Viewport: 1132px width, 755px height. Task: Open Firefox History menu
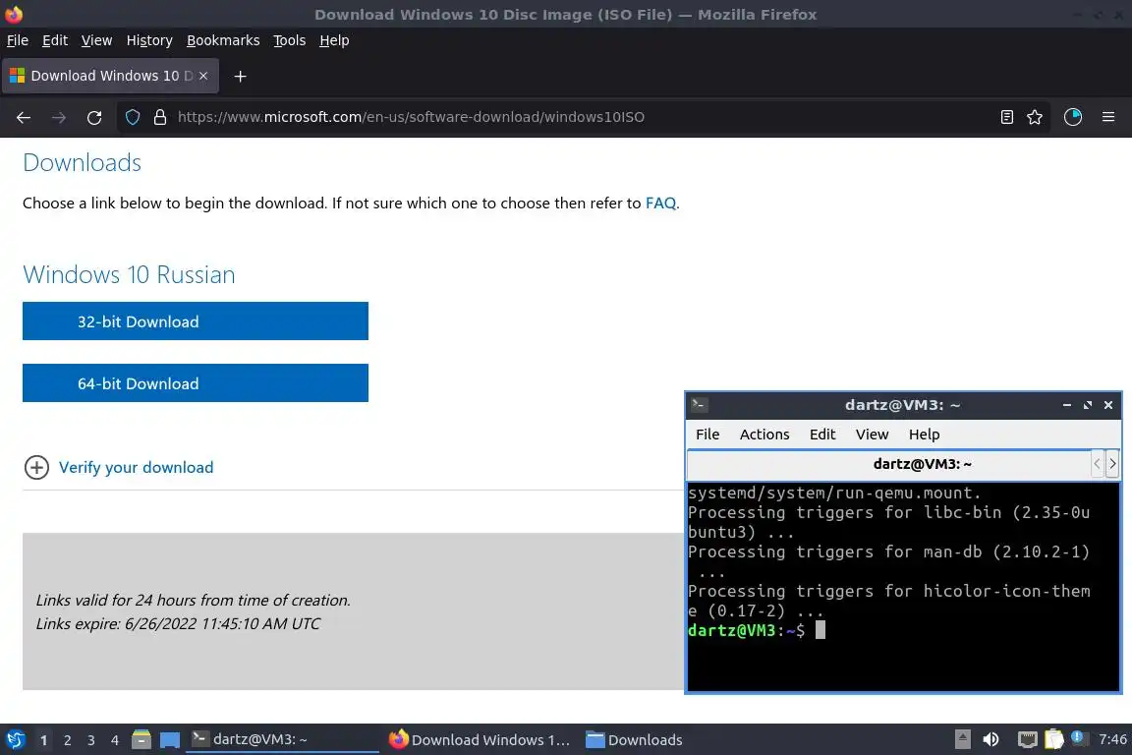tap(149, 40)
